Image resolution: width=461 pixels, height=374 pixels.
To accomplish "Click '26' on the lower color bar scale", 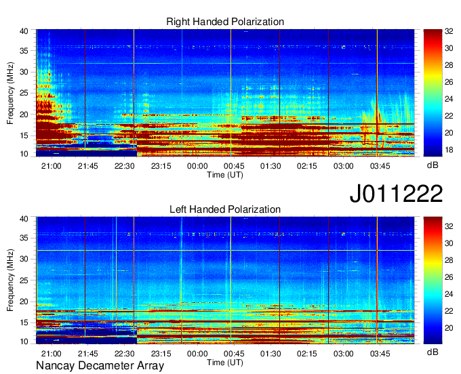I will point(449,277).
